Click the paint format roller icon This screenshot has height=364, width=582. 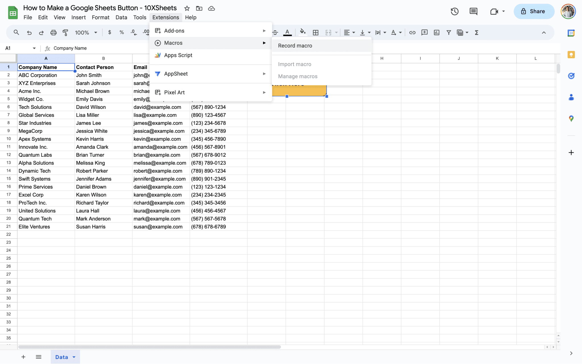tap(65, 32)
